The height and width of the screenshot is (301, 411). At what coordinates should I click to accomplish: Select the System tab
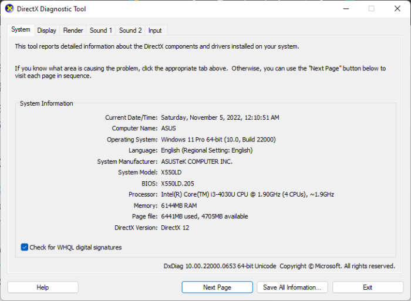tap(21, 30)
